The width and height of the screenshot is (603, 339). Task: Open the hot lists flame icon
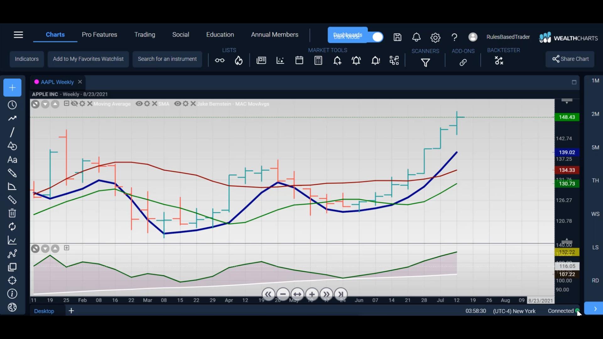point(239,60)
